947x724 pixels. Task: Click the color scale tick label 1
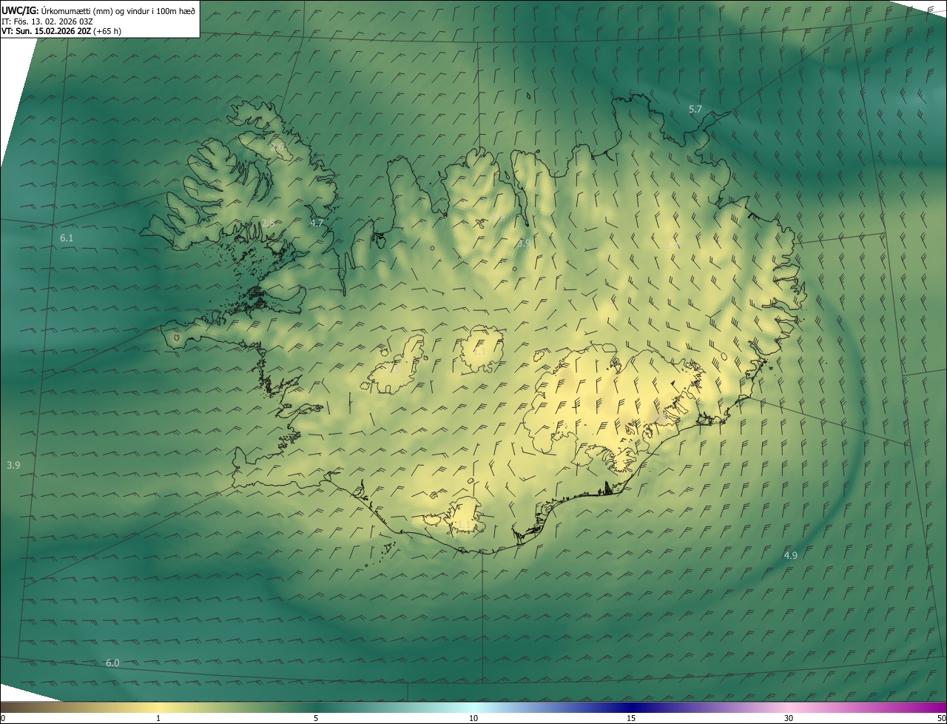click(158, 718)
